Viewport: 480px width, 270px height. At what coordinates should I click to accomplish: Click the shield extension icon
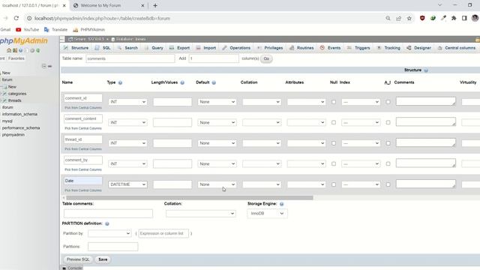422,18
